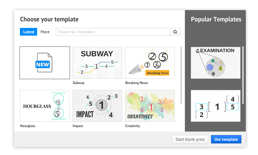Screen dimensions: 258x155
Task: Open the More templates tab
Action: click(x=45, y=32)
